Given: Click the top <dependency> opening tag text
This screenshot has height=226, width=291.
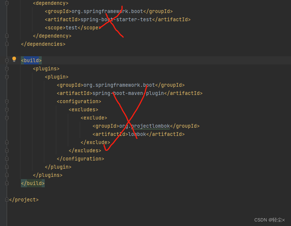Looking at the screenshot, I should pyautogui.click(x=50, y=3).
